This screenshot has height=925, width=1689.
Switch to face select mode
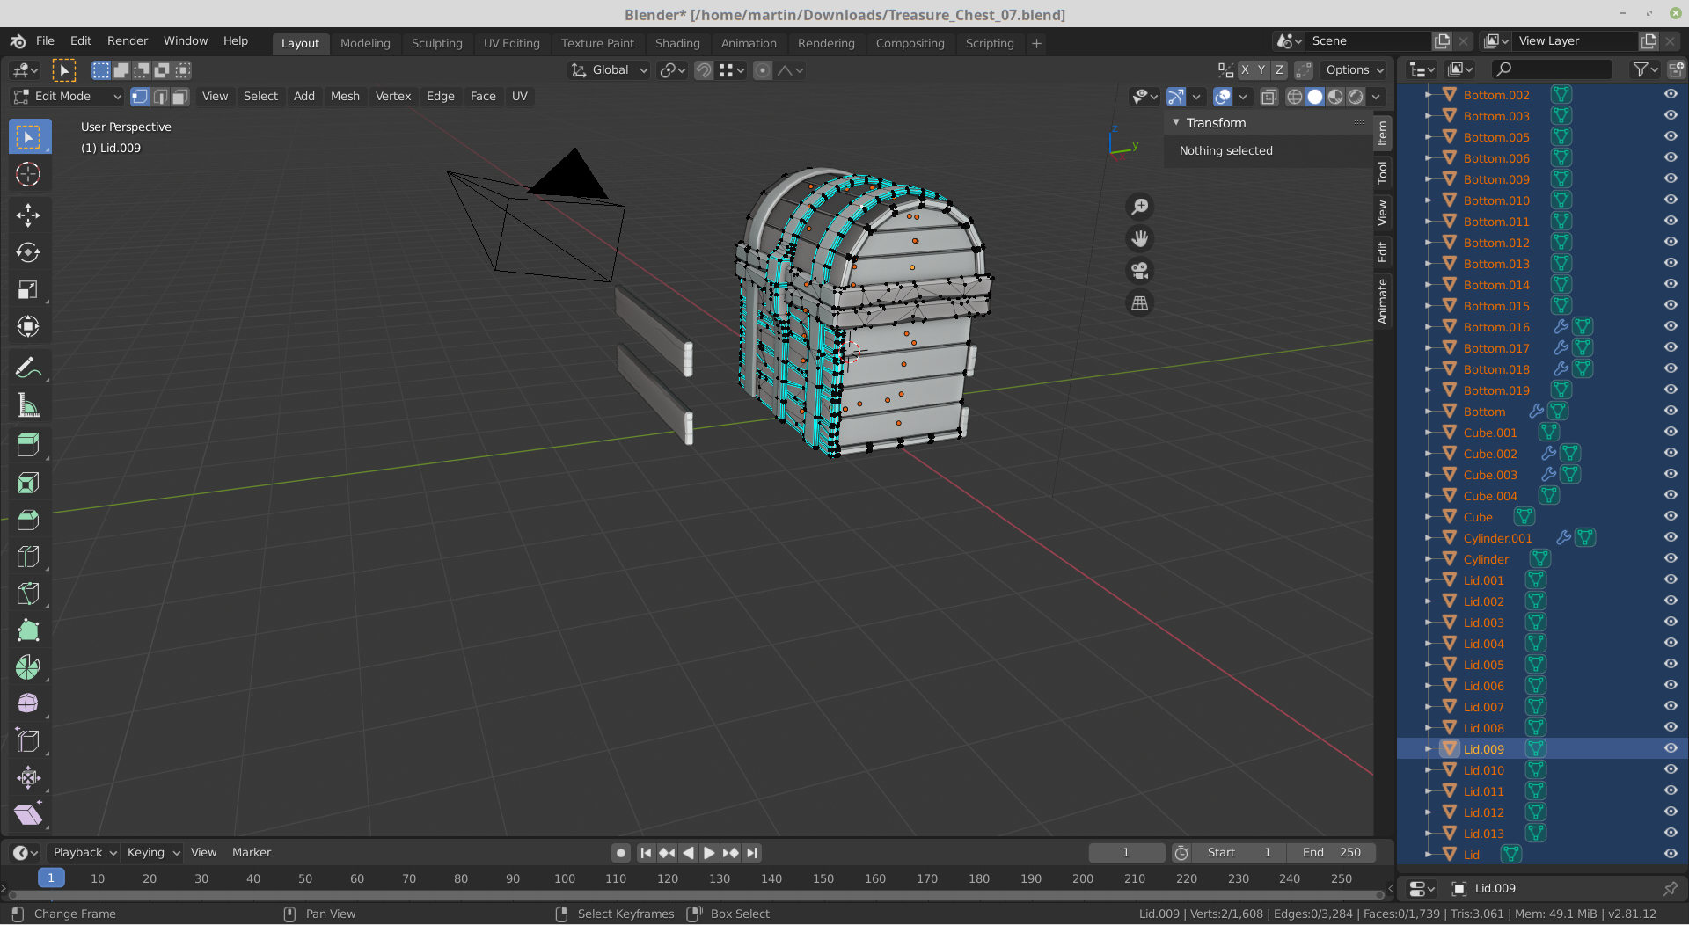[180, 97]
